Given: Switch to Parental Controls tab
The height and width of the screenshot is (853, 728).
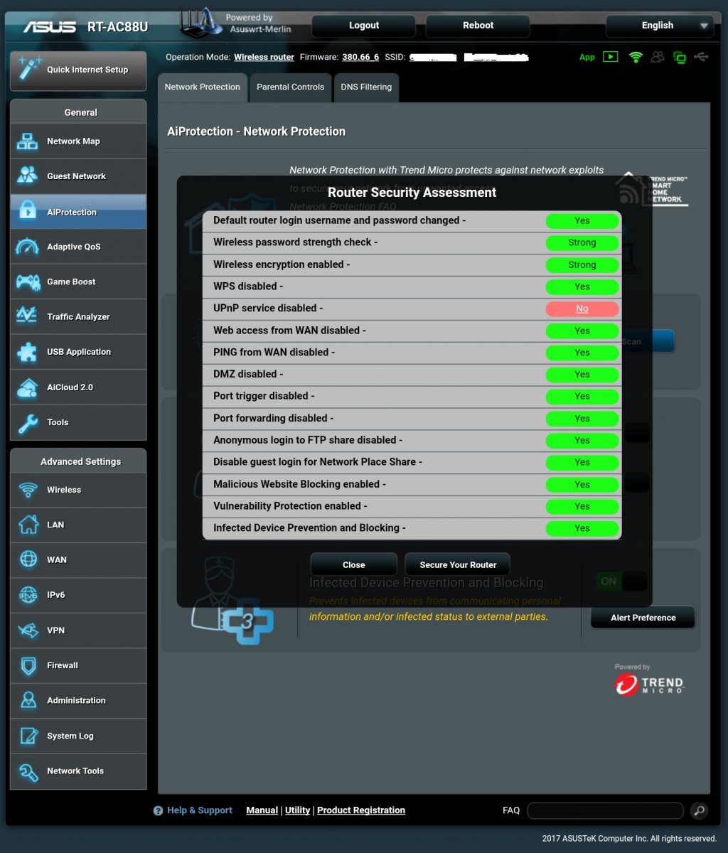Looking at the screenshot, I should point(291,87).
